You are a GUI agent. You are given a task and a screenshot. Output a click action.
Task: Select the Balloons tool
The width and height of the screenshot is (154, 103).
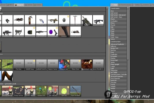[118, 46]
